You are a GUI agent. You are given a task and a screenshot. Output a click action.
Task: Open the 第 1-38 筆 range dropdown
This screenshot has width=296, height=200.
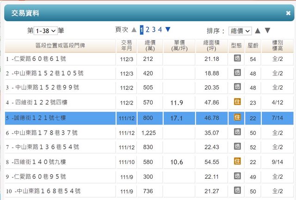click(x=46, y=30)
